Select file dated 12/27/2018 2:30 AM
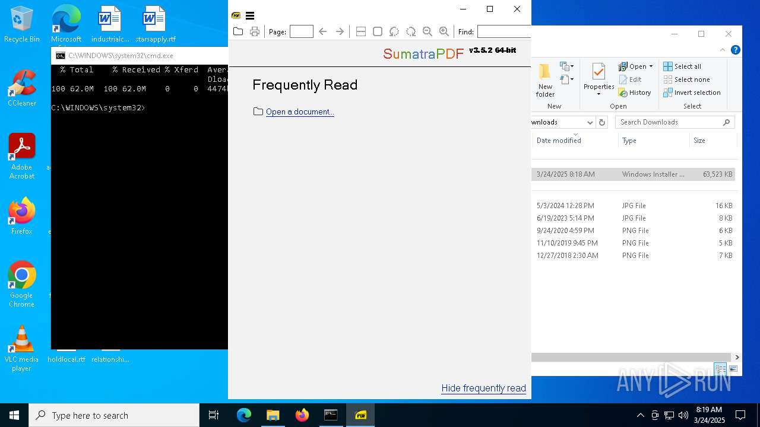Screen dimensions: 760x427 (x=633, y=256)
